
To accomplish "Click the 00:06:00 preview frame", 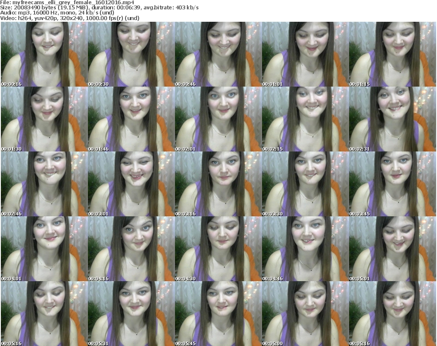I will click(x=305, y=314).
